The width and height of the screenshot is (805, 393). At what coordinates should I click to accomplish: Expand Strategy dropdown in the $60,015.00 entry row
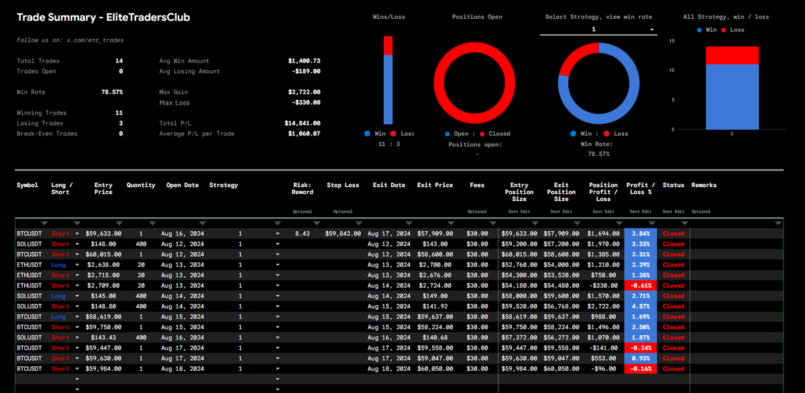[277, 255]
